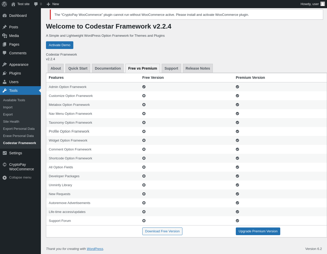Click Premium checkmark for All Option Fields
Screen dimensions: 327x254
click(237, 167)
